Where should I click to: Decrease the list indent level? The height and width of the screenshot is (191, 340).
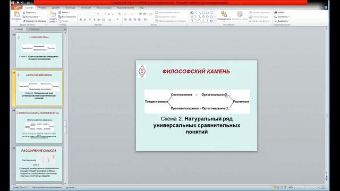(x=140, y=14)
